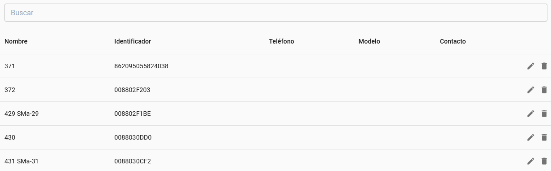Sort by Nombre column header
The width and height of the screenshot is (551, 171).
[x=16, y=41]
